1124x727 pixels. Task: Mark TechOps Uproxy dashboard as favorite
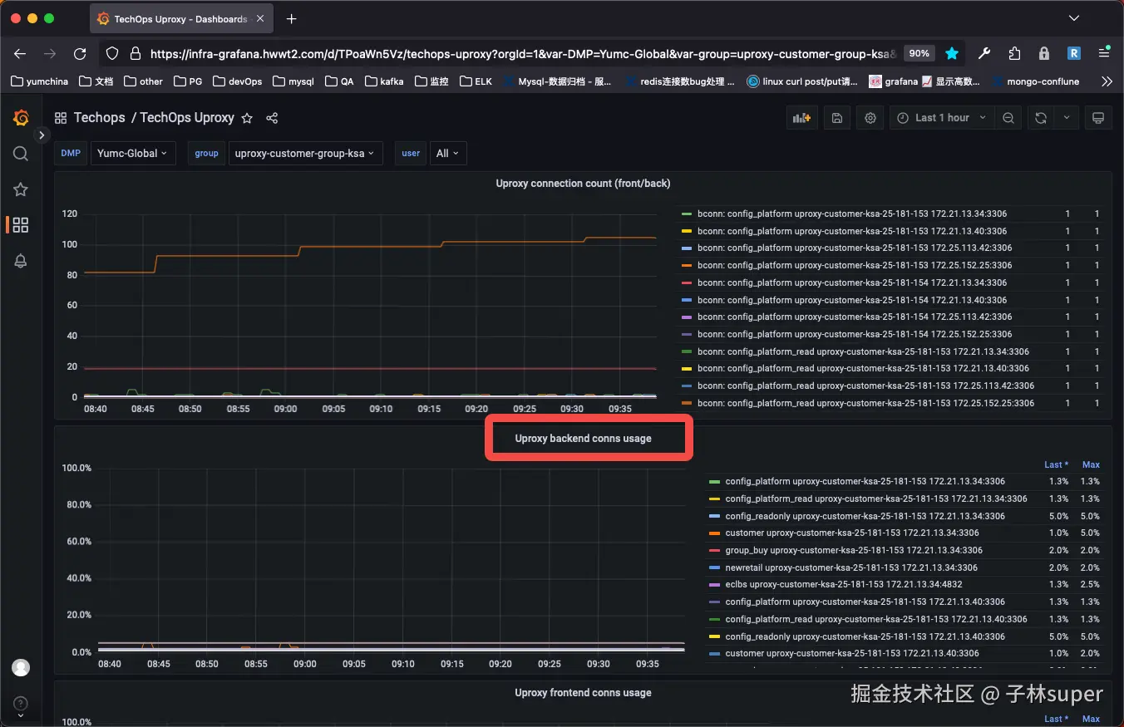pyautogui.click(x=247, y=118)
